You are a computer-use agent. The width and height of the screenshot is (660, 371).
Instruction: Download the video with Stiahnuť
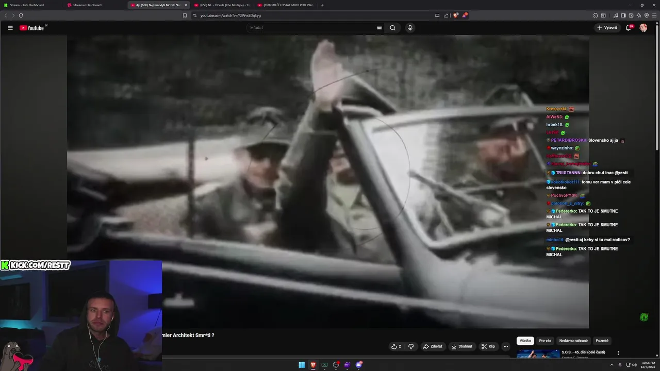click(461, 346)
